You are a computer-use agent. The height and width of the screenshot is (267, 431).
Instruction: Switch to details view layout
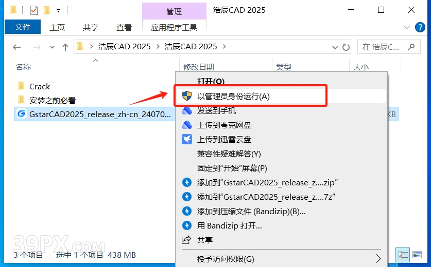403,255
